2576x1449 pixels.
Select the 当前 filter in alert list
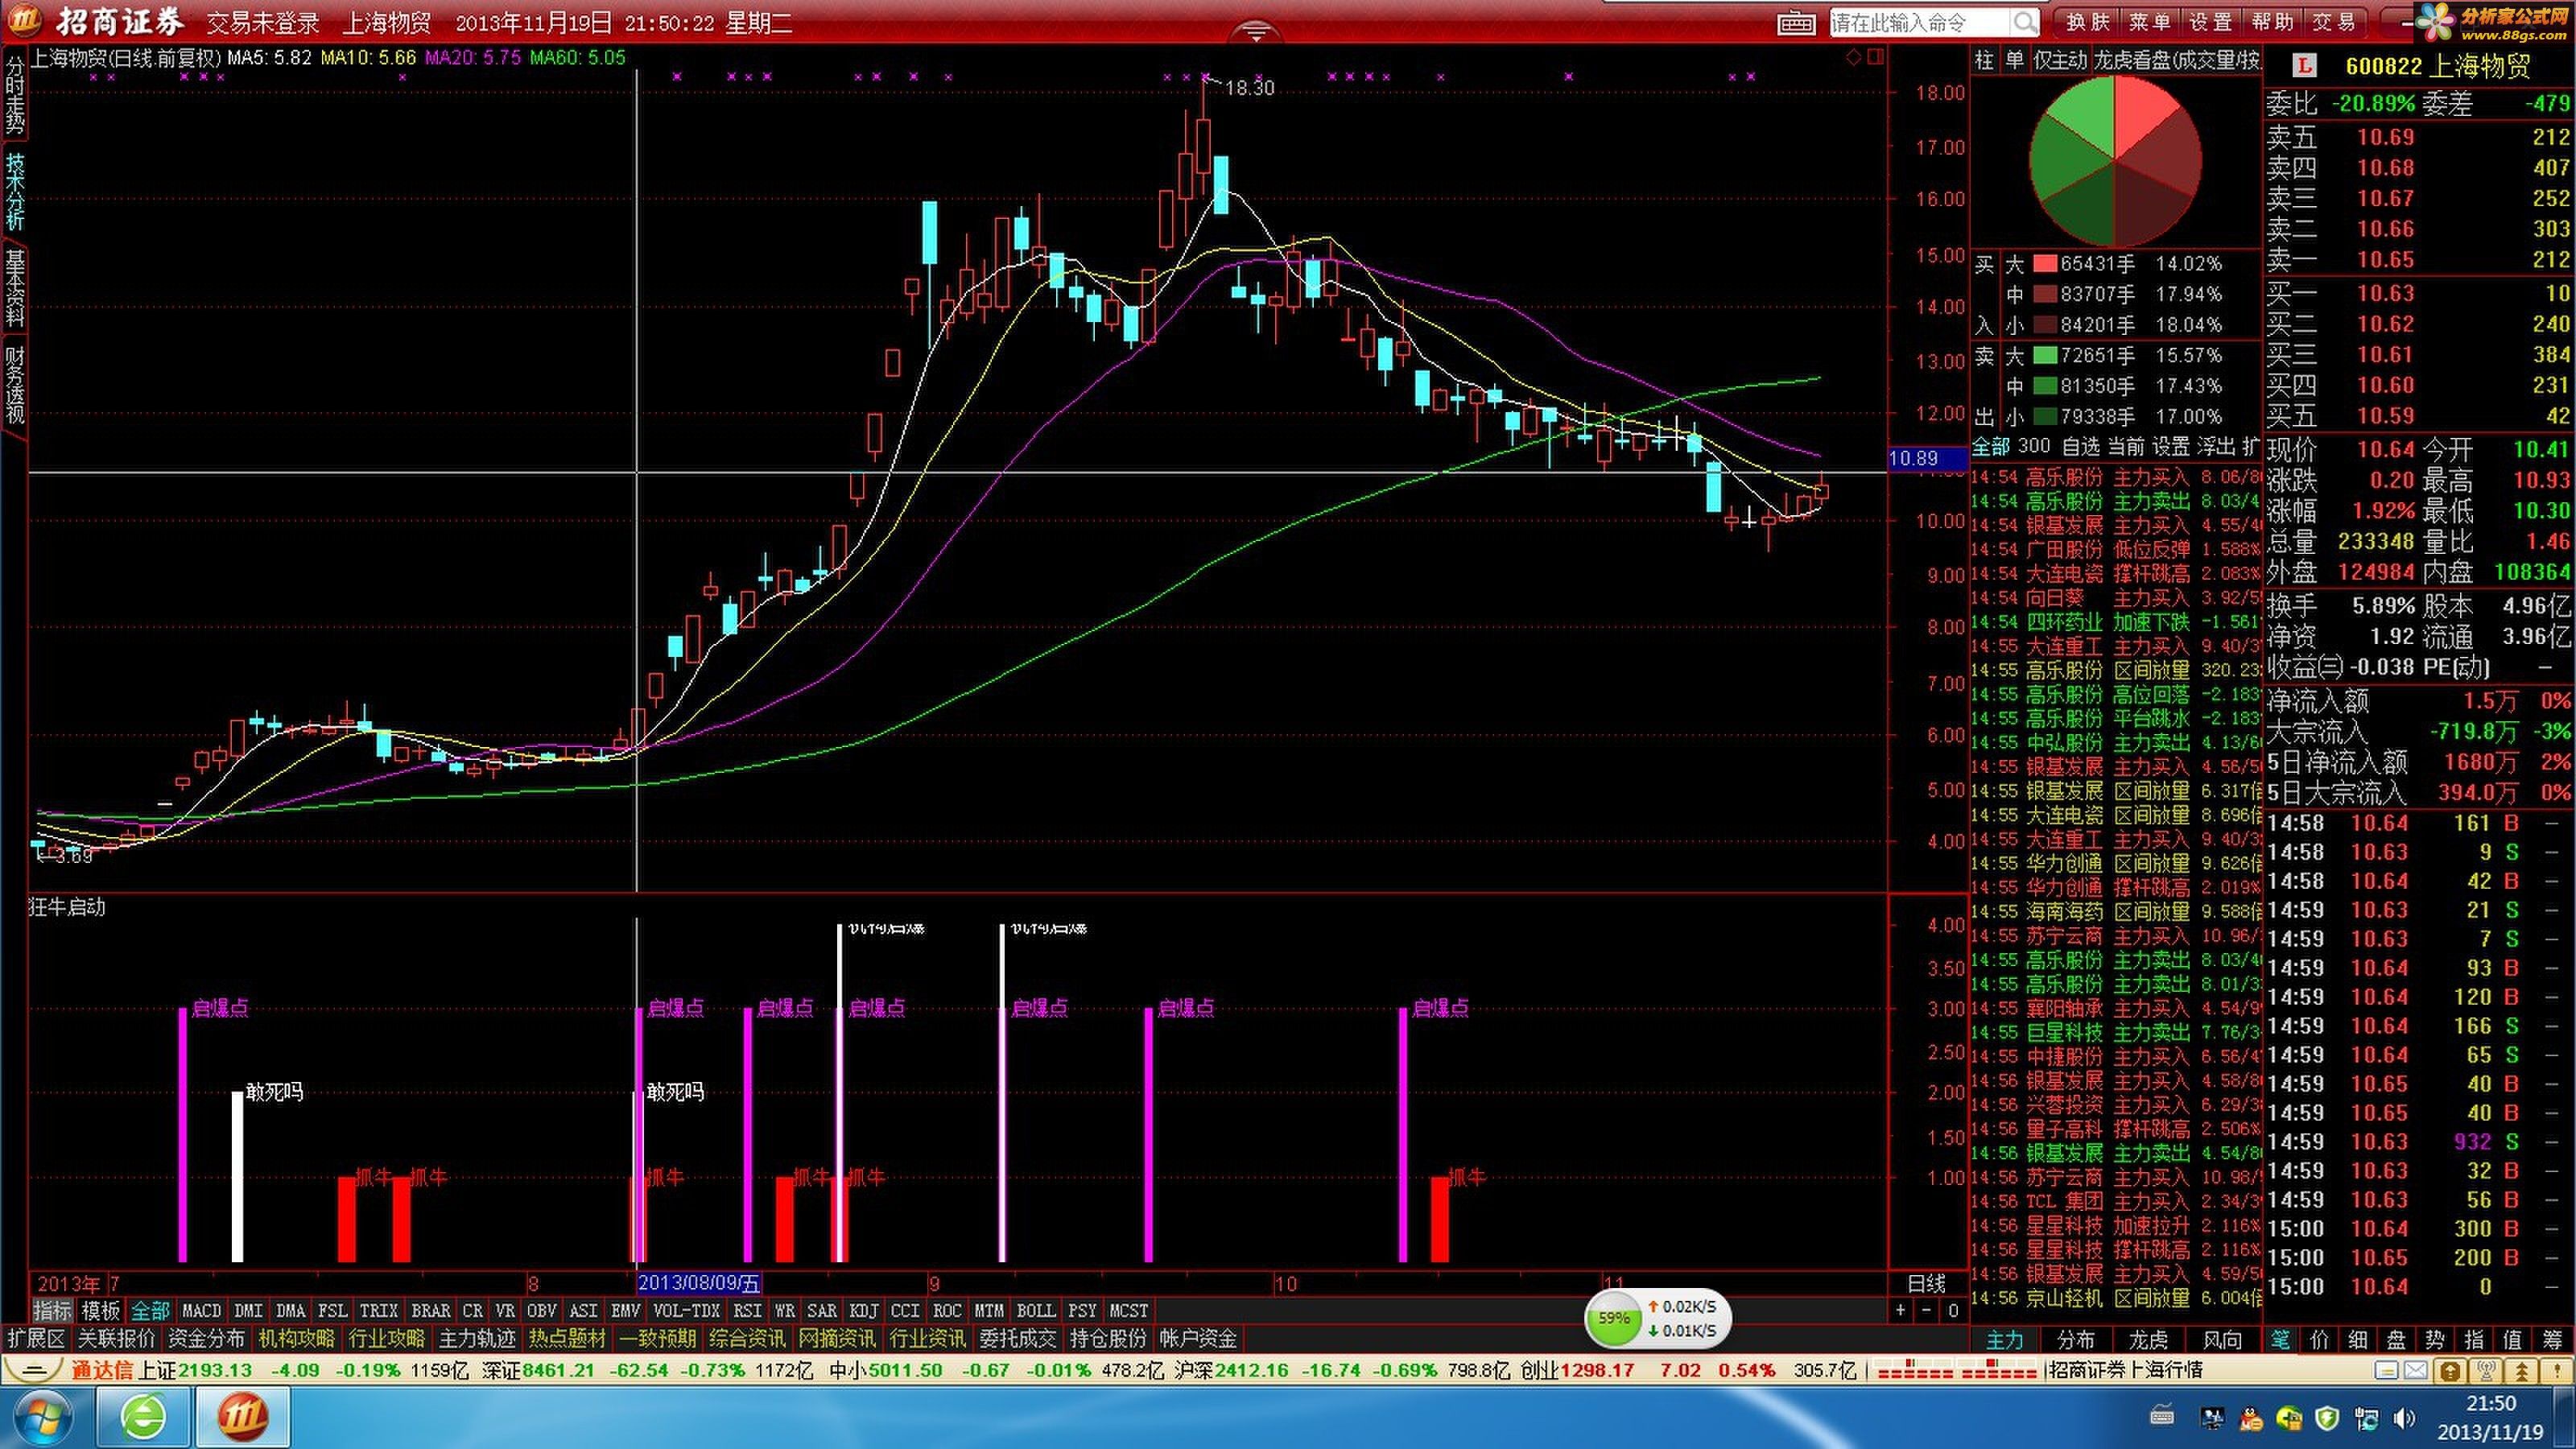(2126, 446)
